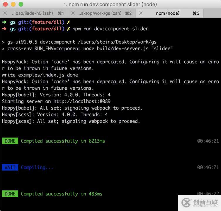Click the green zoom window button
Screen dimensions: 221x211
click(21, 4)
